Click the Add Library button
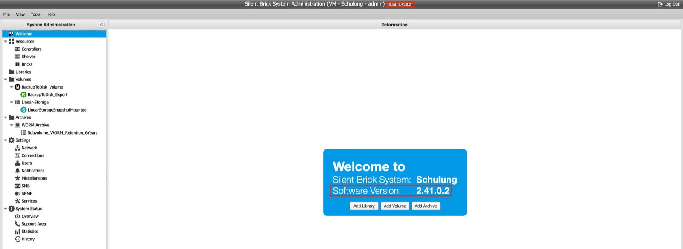683x249 pixels. [364, 206]
